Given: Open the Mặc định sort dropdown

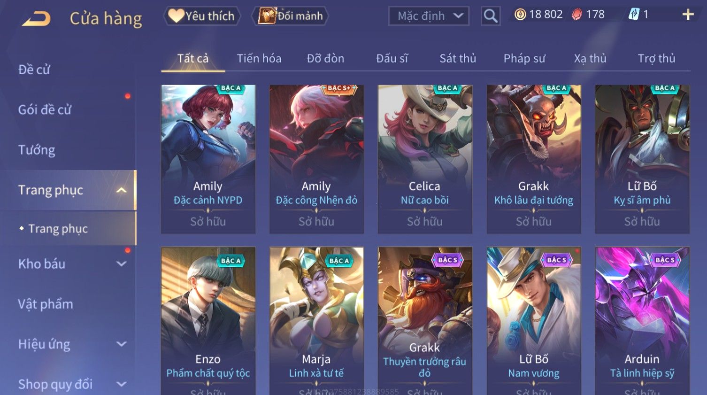Looking at the screenshot, I should pyautogui.click(x=429, y=16).
